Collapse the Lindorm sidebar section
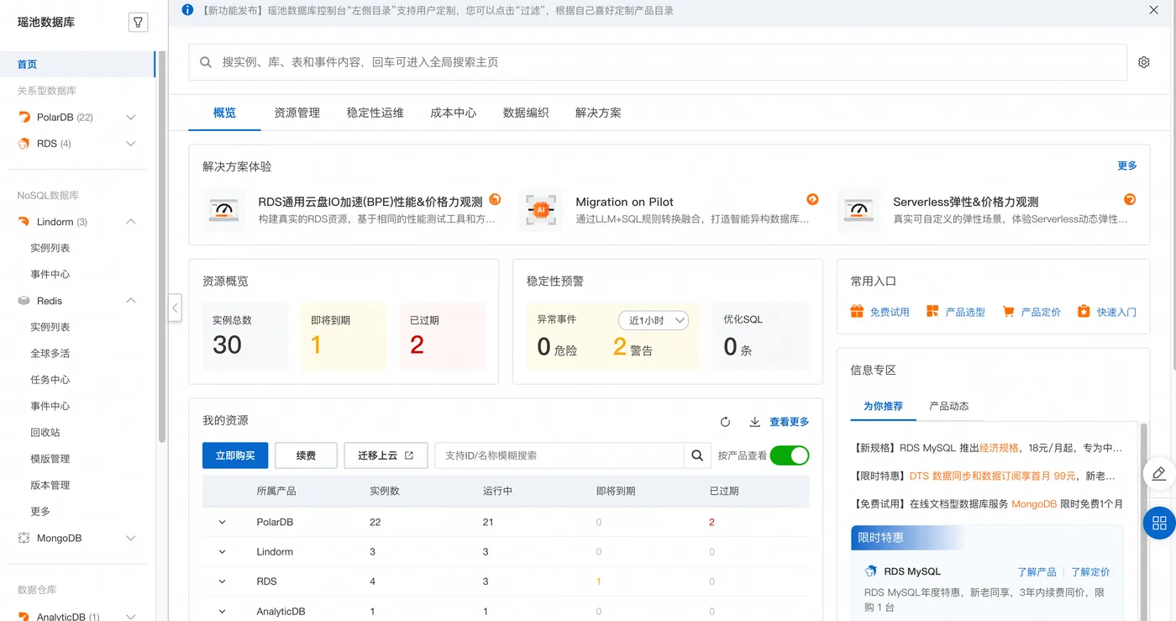1176x621 pixels. (x=130, y=222)
